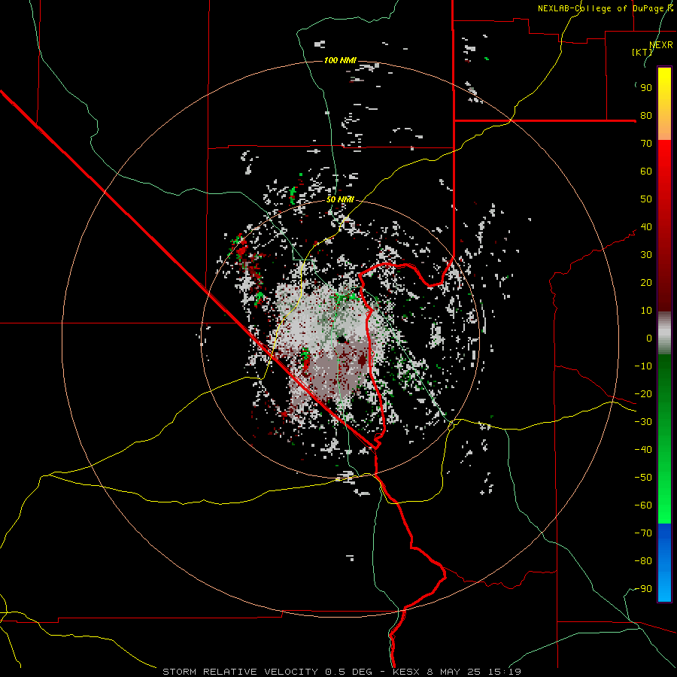Viewport: 677px width, 677px height.
Task: Click the 10 velocity scale label
Action: 646,311
